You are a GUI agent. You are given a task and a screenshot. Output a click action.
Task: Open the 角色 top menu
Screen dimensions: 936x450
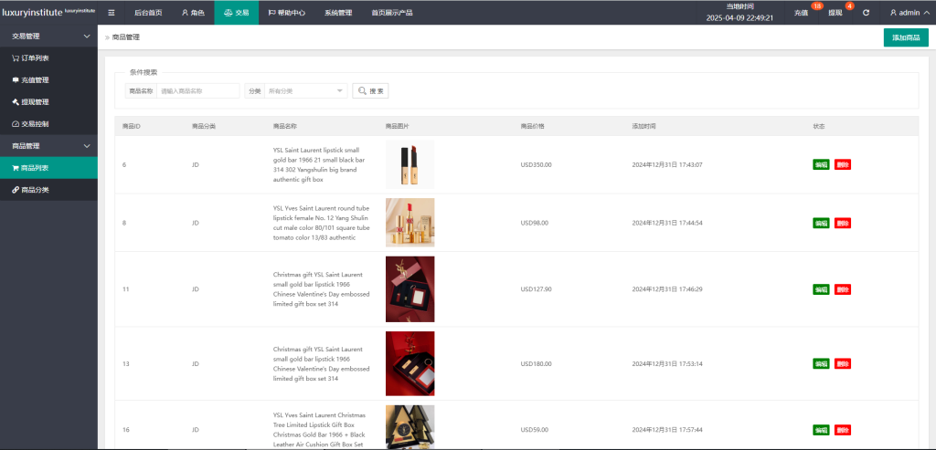tap(193, 13)
